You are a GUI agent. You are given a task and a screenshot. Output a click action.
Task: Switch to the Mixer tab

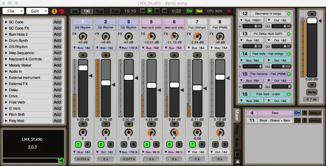pyautogui.click(x=237, y=115)
